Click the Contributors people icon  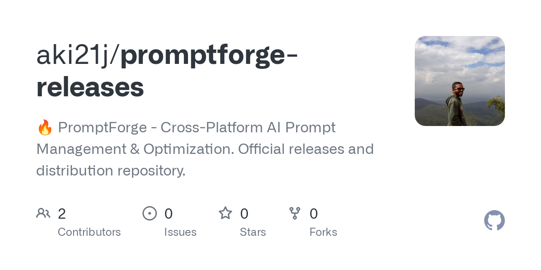[x=43, y=213]
